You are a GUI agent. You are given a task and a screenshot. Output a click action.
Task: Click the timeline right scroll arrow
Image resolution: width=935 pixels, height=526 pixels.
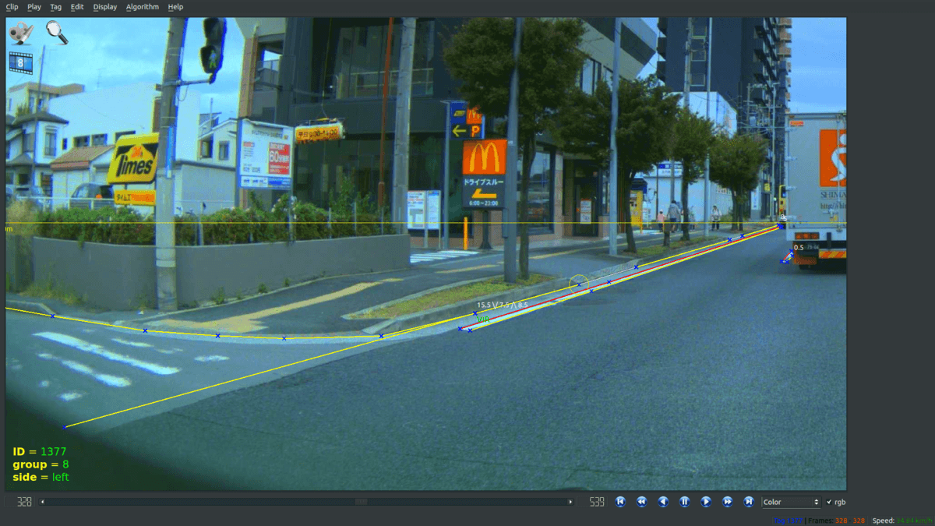pyautogui.click(x=570, y=503)
